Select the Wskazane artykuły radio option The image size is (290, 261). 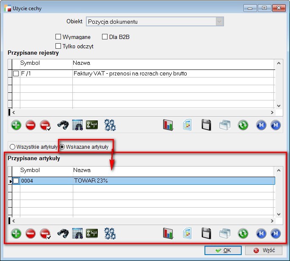click(x=62, y=147)
